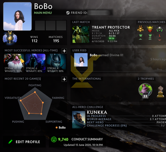Click the first empty featured hero slot
166x152 pixels.
40,26
